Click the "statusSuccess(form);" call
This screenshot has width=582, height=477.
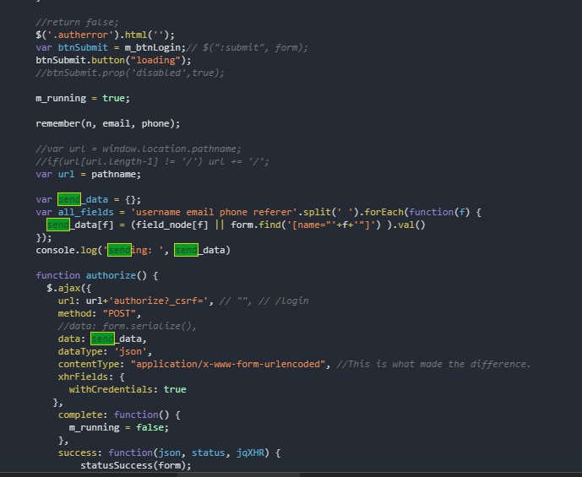point(135,465)
